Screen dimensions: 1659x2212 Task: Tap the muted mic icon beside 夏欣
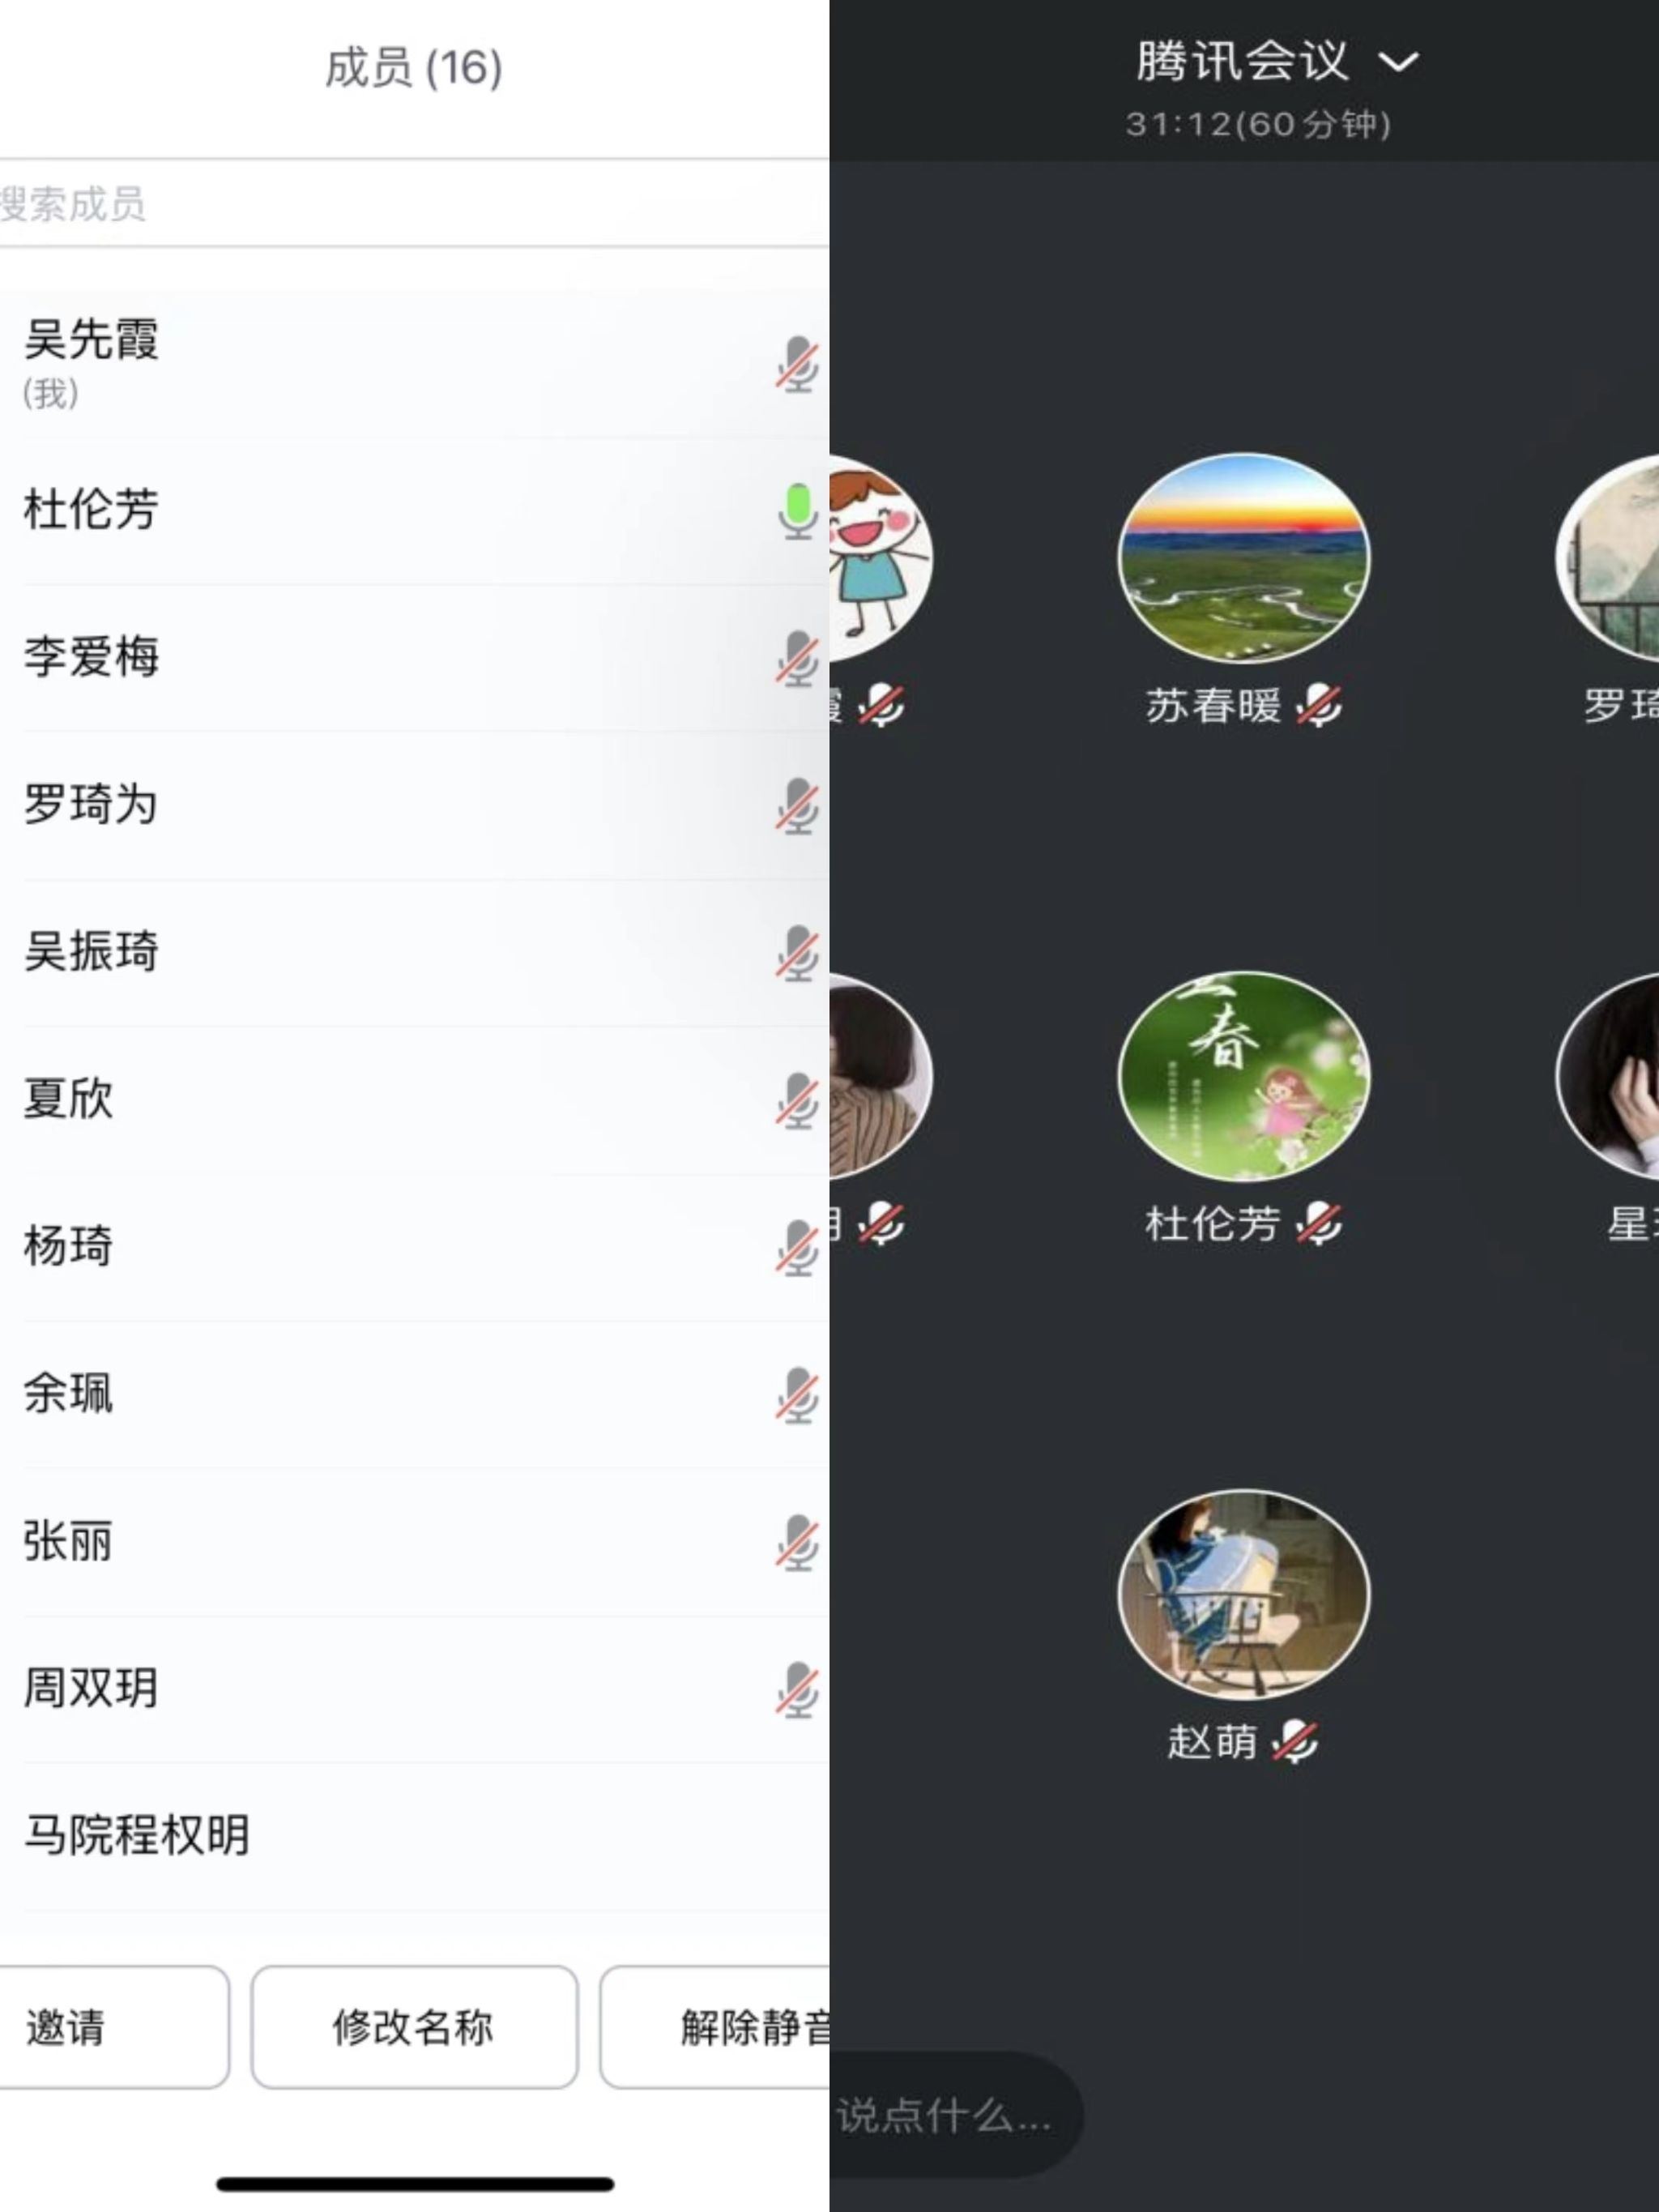[x=798, y=1100]
